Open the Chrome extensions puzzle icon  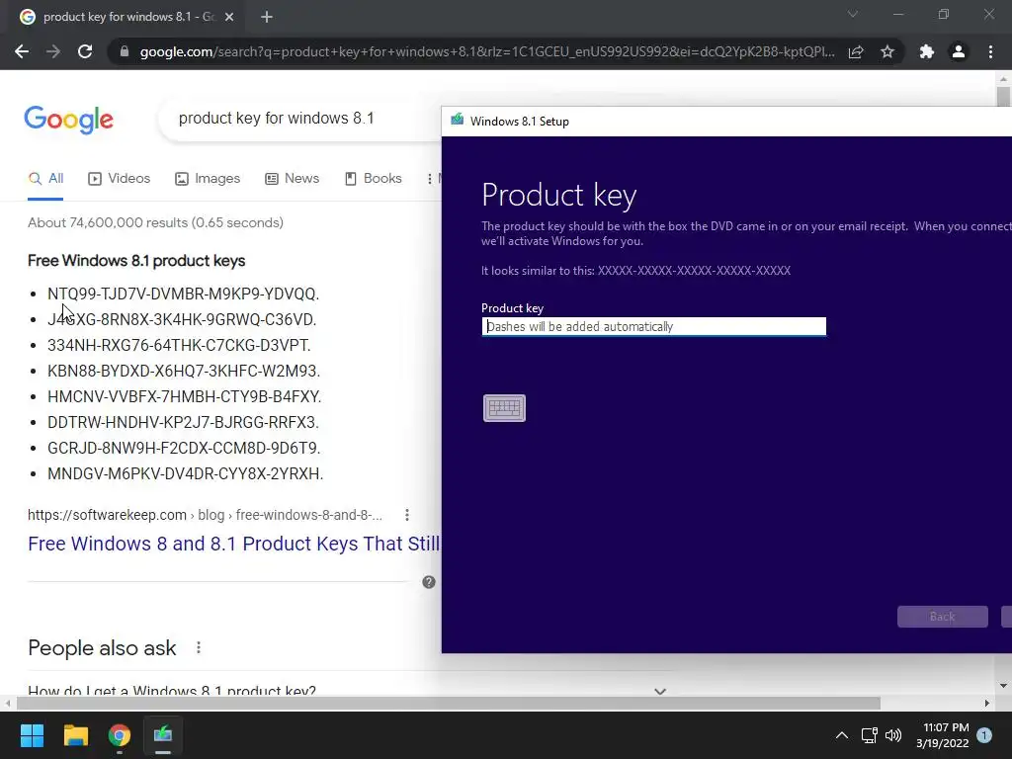pyautogui.click(x=927, y=51)
